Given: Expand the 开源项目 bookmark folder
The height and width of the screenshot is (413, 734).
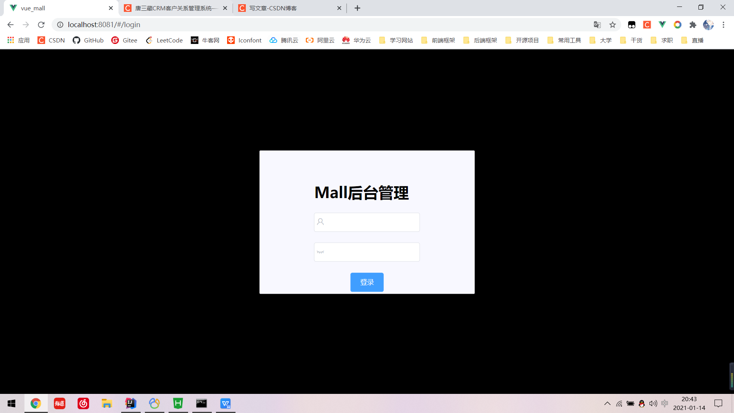Looking at the screenshot, I should pyautogui.click(x=522, y=40).
